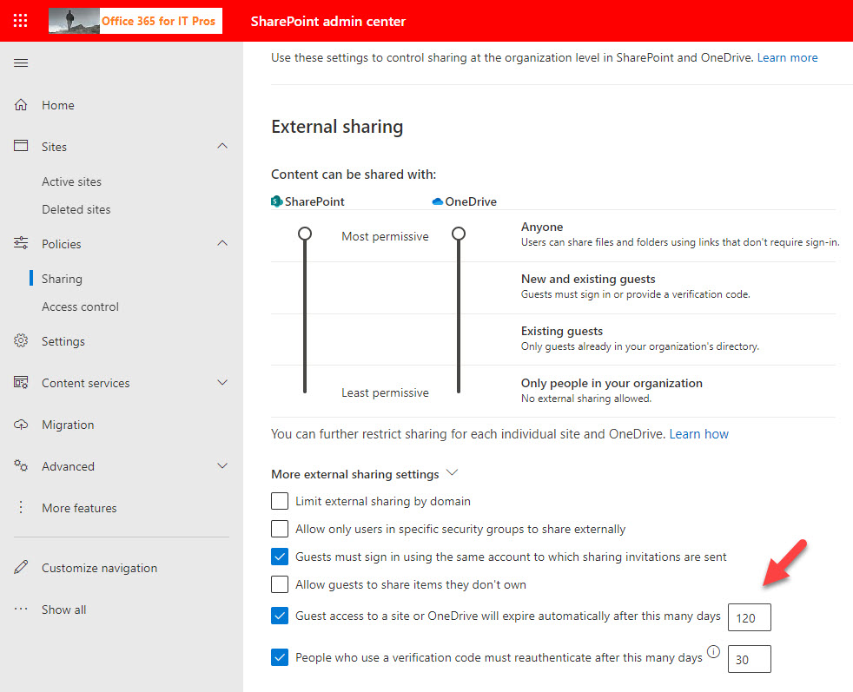Collapse the Sites section chevron
This screenshot has height=692, width=853.
222,147
